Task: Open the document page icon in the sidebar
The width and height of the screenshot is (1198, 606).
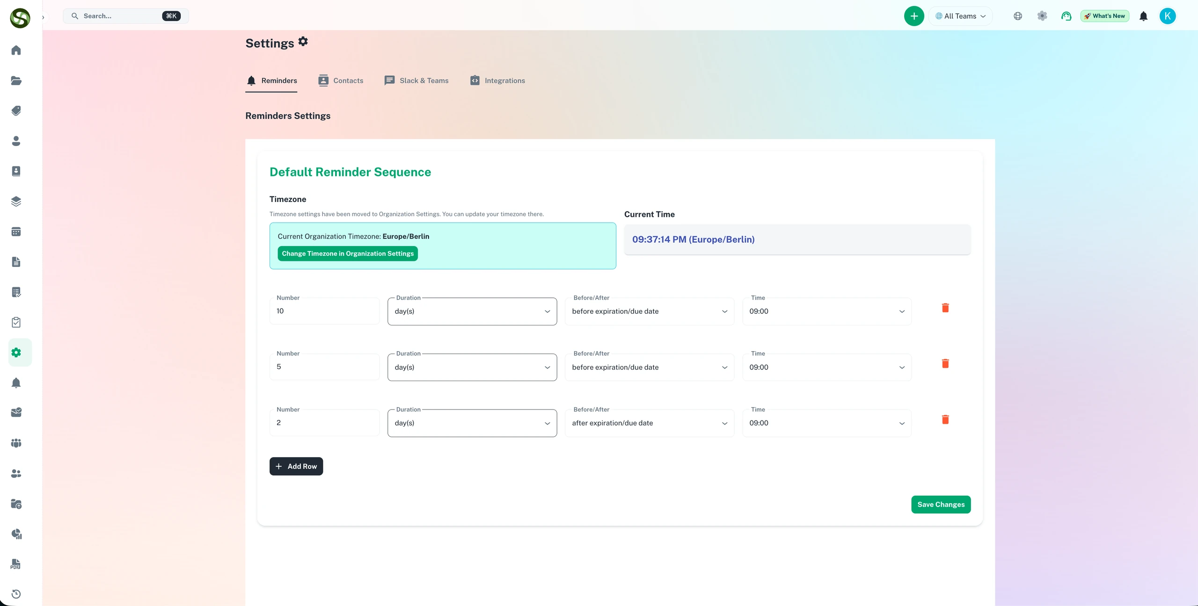Action: (16, 262)
